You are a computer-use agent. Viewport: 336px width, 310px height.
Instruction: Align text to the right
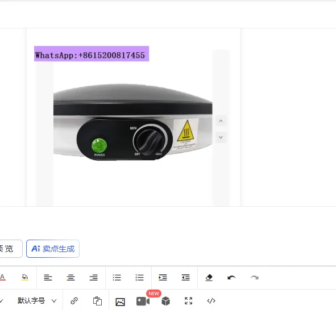point(94,278)
